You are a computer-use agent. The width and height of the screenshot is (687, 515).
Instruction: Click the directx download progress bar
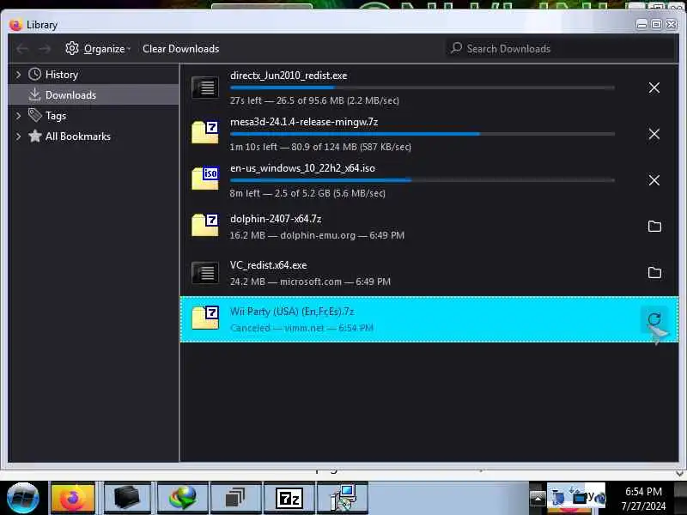(x=423, y=88)
